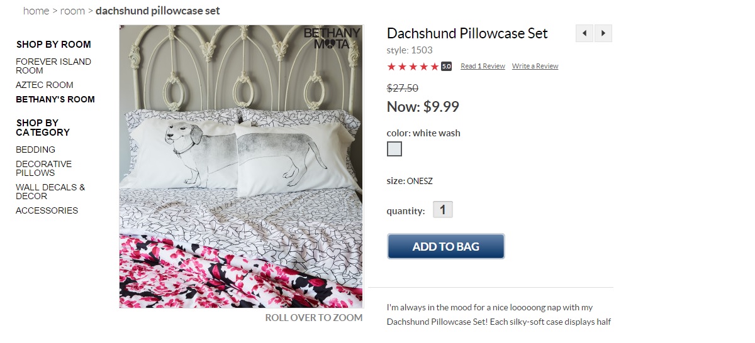Go to previous product arrow
This screenshot has height=343, width=755.
pyautogui.click(x=584, y=33)
